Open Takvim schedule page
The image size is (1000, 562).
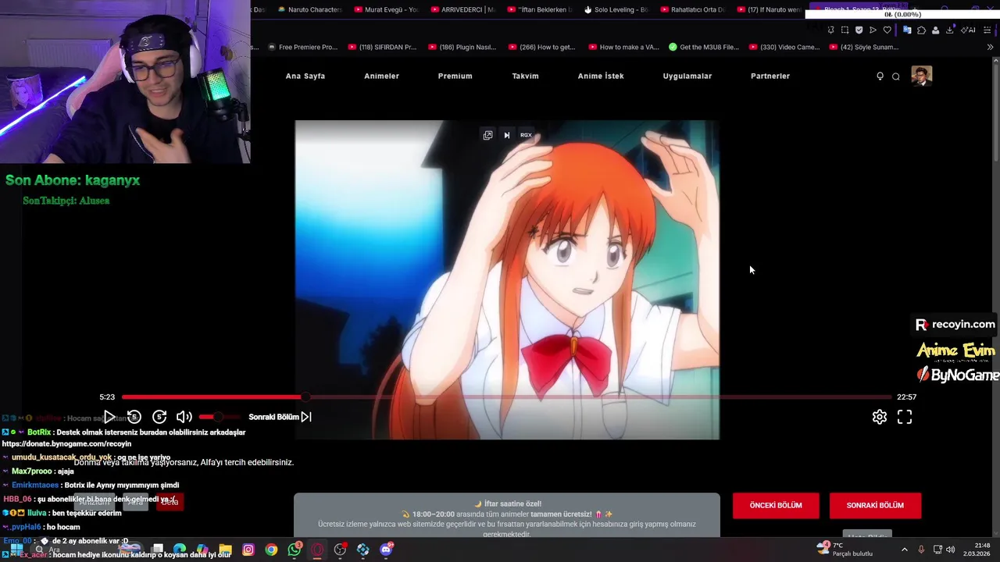pyautogui.click(x=525, y=76)
